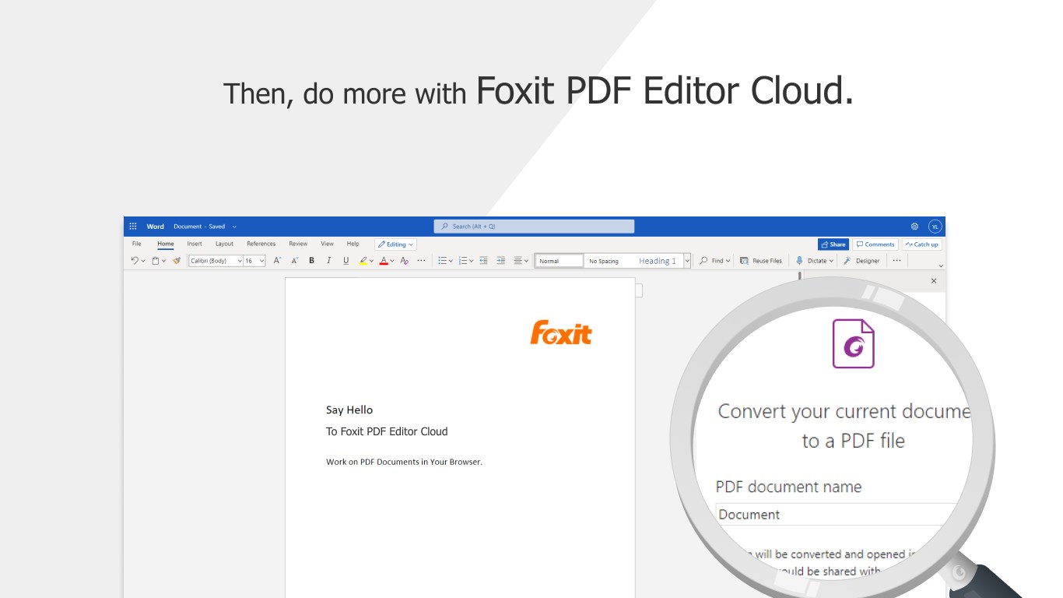Click the Decrease Indent icon
The width and height of the screenshot is (1063, 598).
click(x=483, y=261)
